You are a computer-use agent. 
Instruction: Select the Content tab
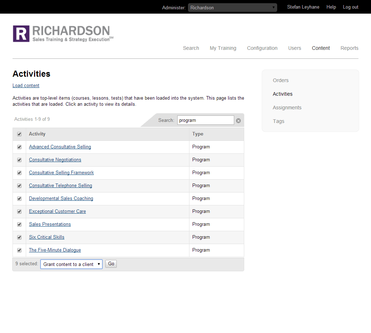(x=321, y=48)
